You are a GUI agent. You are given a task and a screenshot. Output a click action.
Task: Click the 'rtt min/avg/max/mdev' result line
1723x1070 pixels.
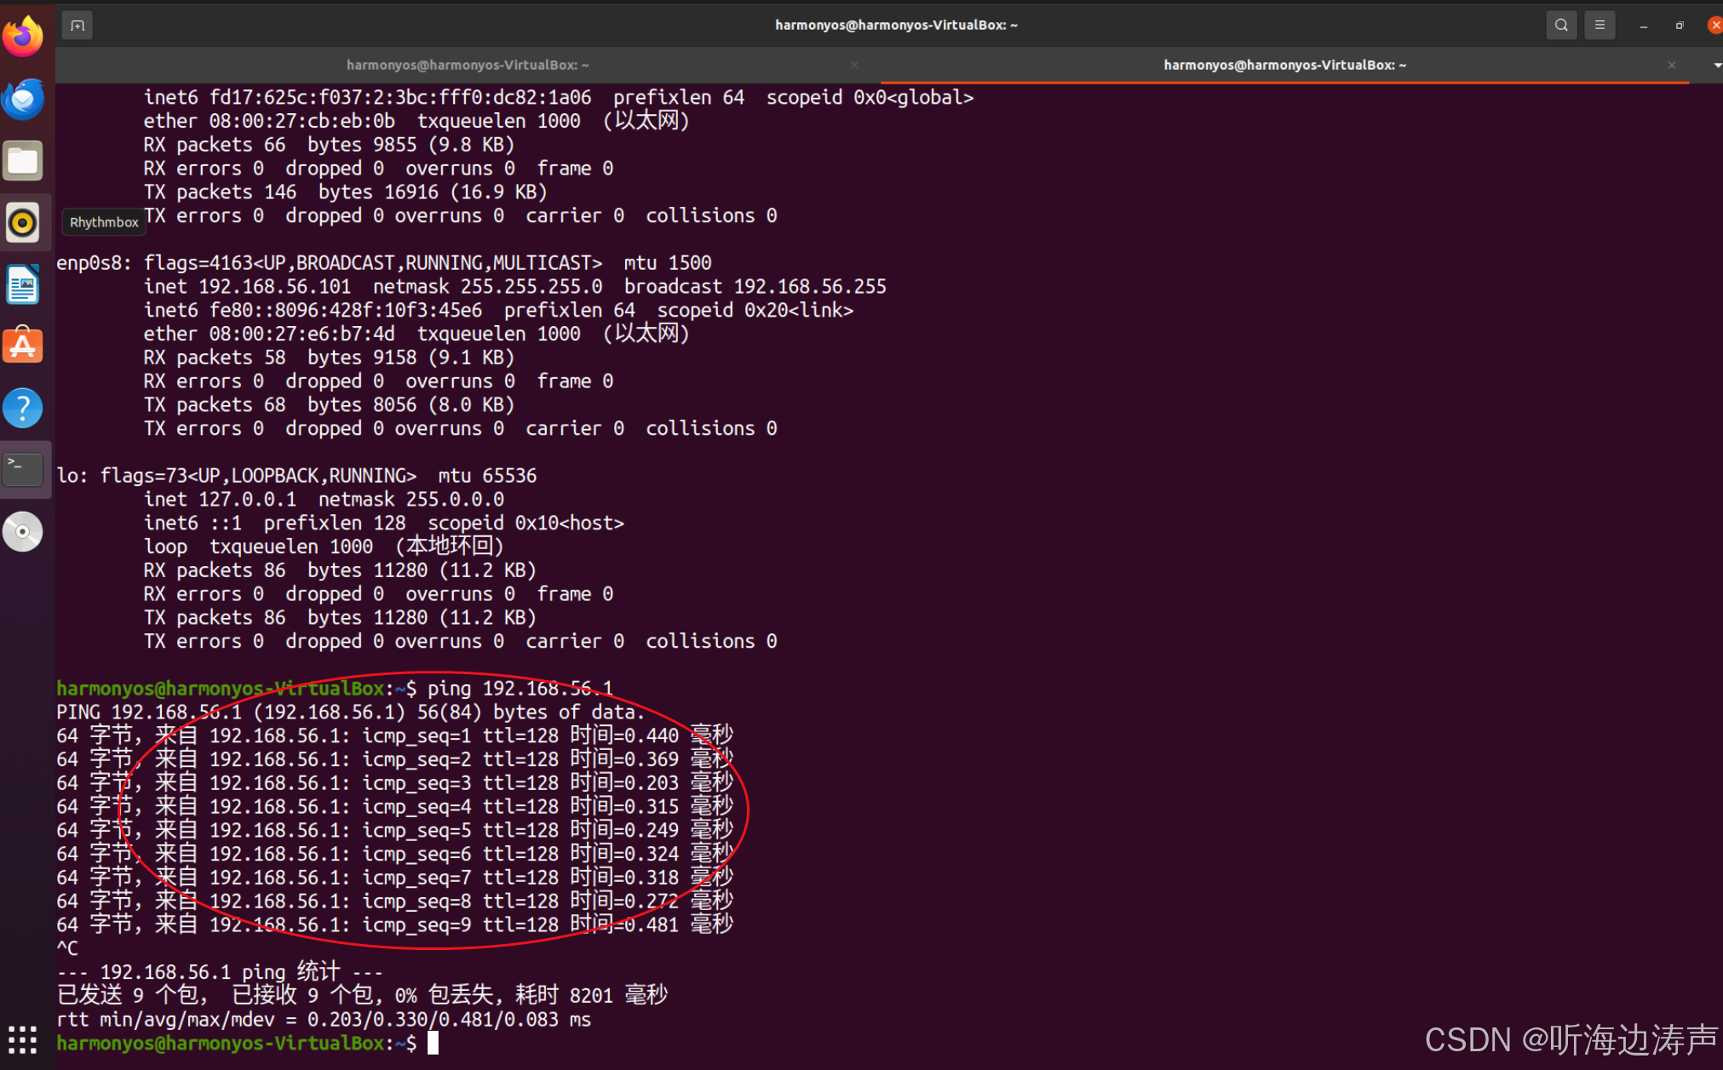coord(324,1020)
